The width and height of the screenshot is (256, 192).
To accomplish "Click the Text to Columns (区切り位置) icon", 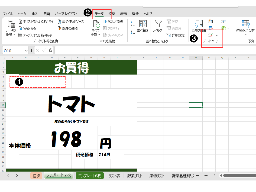I will pos(199,26).
